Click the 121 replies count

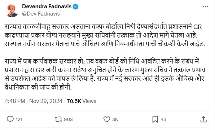[x=19, y=119]
